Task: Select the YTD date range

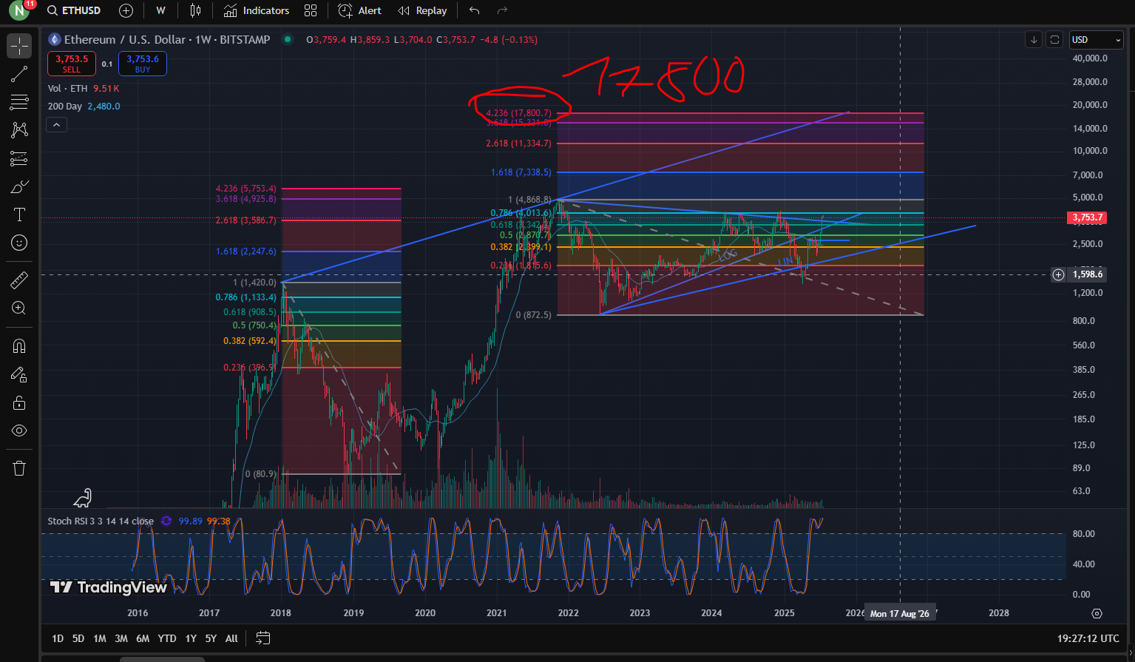Action: pyautogui.click(x=167, y=638)
